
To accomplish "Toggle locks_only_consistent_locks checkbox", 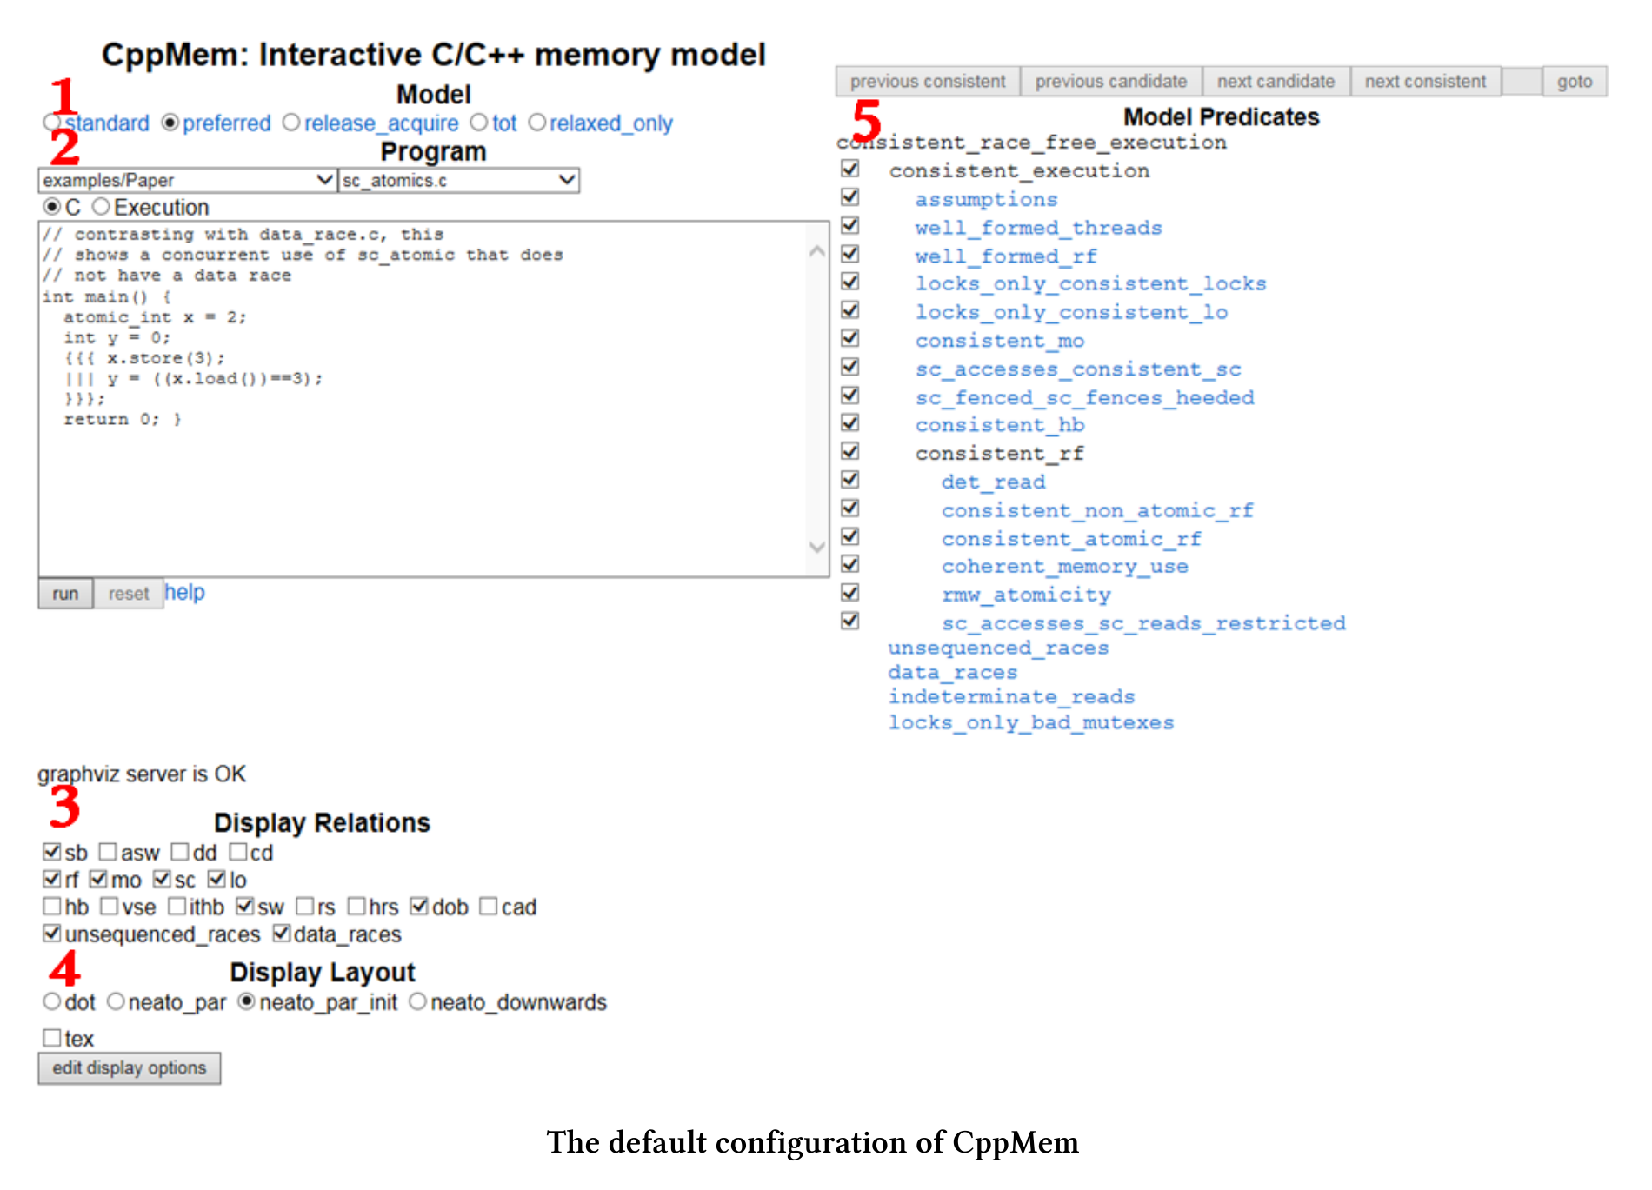I will coord(850,282).
